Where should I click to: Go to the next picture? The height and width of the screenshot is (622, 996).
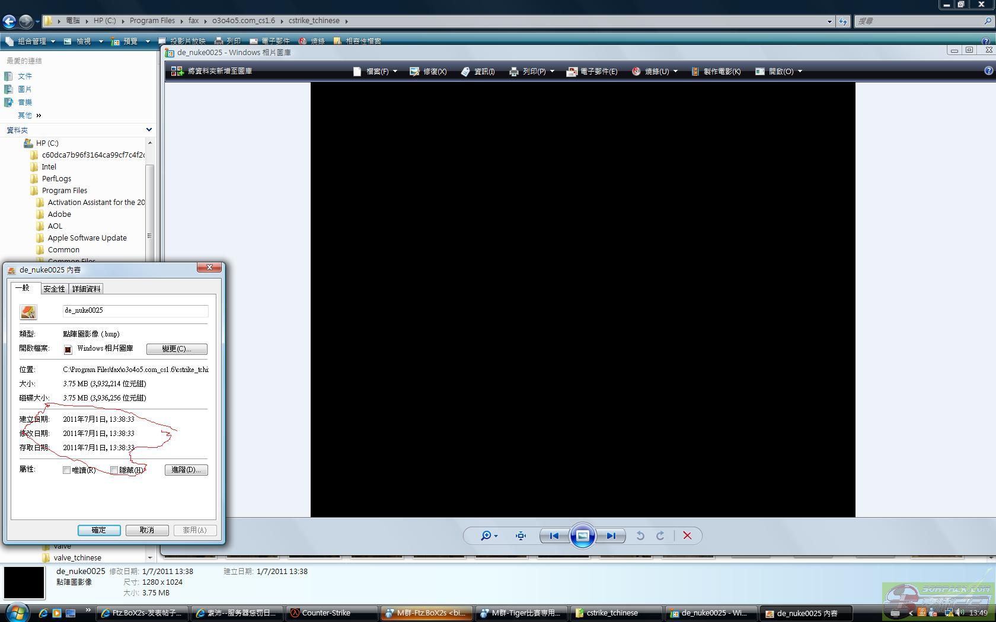click(611, 536)
